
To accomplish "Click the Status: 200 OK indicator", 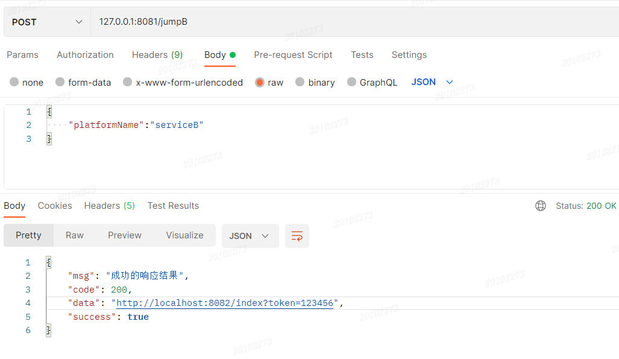I will [x=586, y=206].
